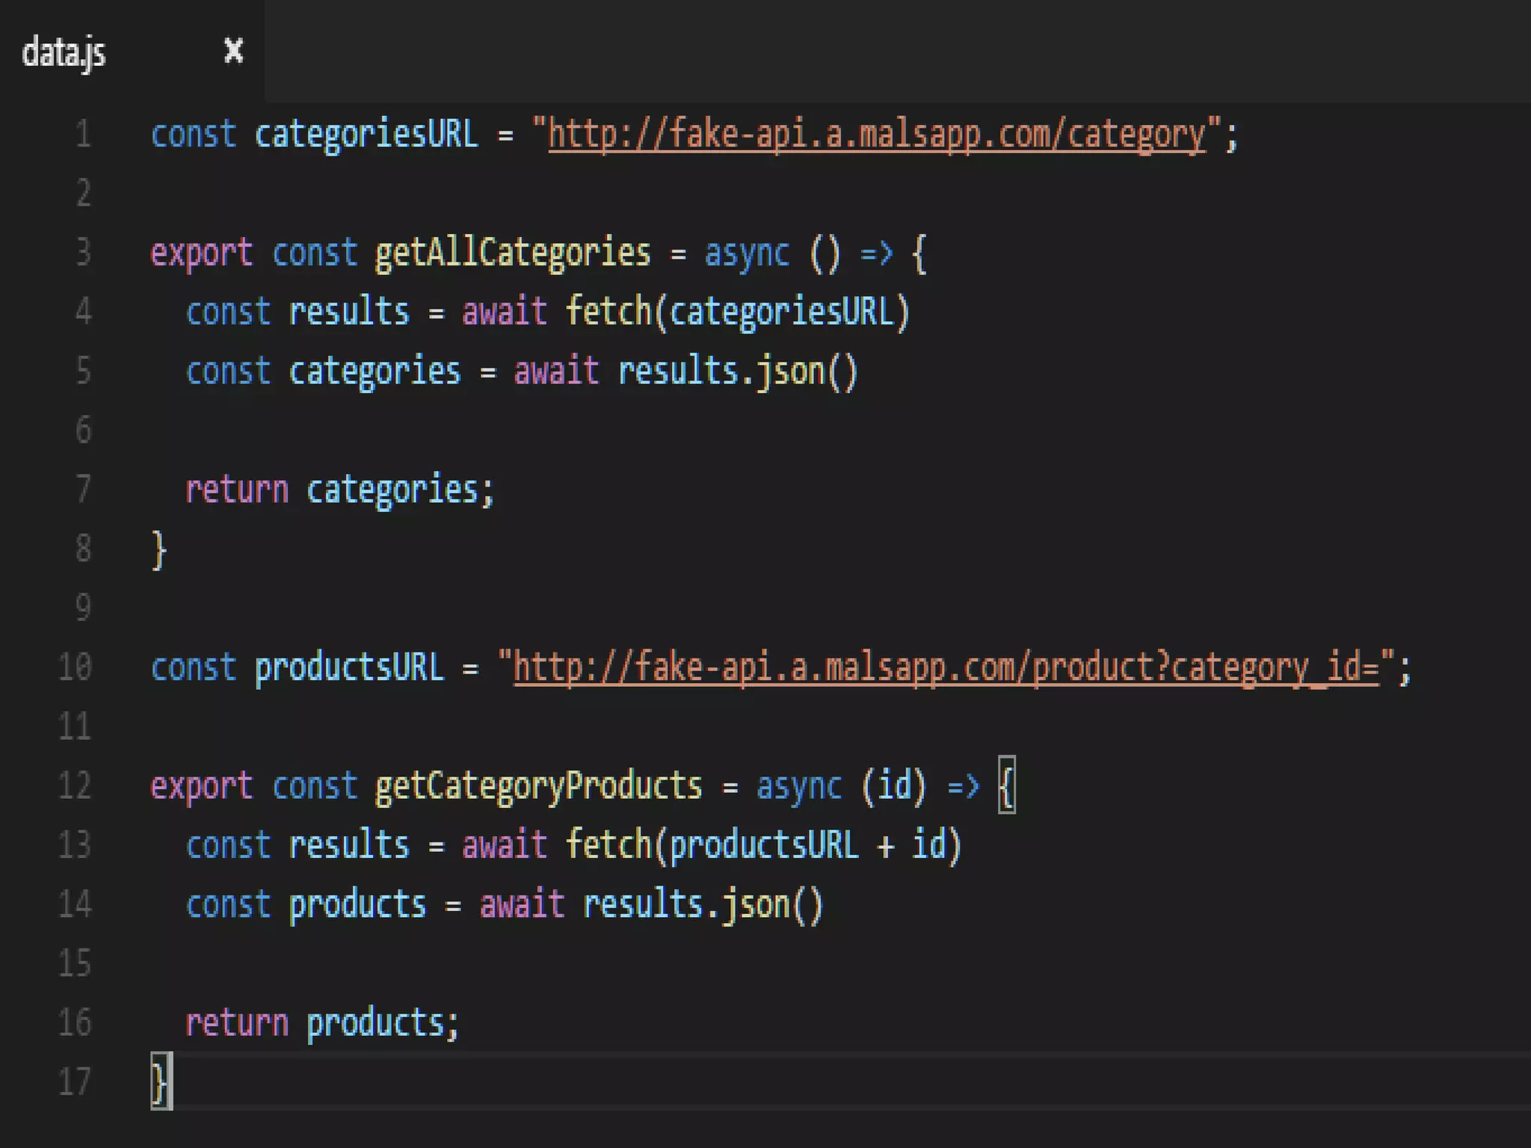
Task: Click the empty line 9 gutter number
Action: pyautogui.click(x=83, y=608)
